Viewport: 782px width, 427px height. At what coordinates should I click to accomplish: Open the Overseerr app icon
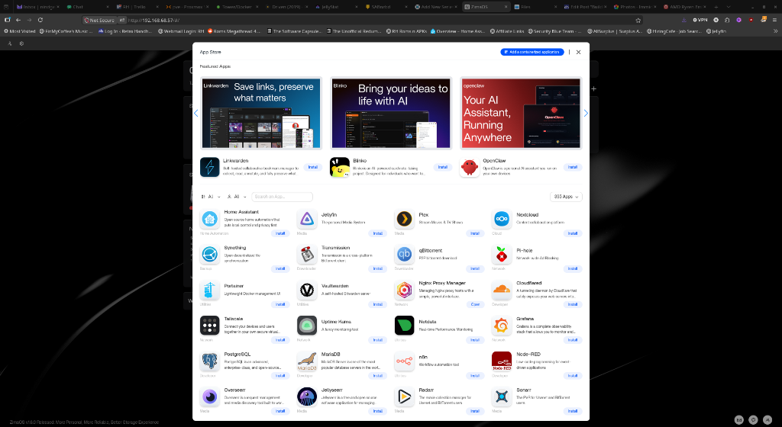(209, 397)
